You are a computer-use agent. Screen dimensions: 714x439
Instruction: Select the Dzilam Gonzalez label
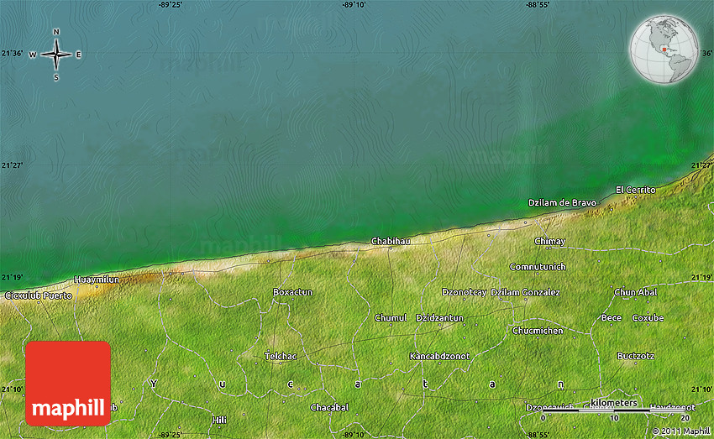pos(525,292)
